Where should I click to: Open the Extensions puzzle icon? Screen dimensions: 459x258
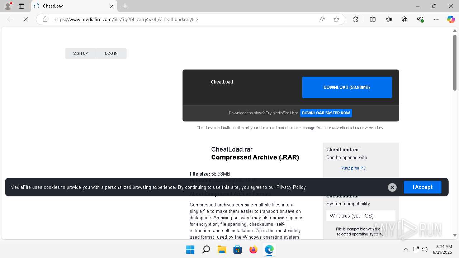tap(355, 19)
